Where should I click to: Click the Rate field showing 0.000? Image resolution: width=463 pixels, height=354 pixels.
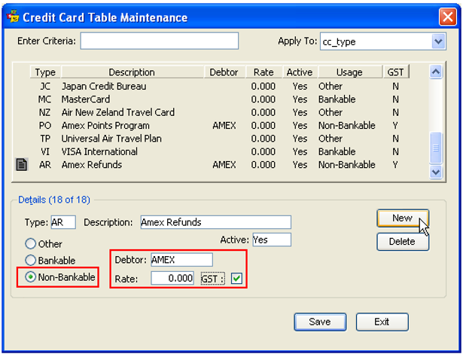(x=172, y=278)
